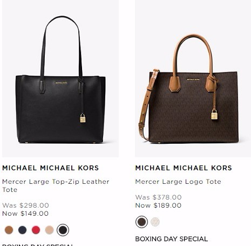Viewport: 251px width, 246px height.
Task: Click Michael Michael Kors brand above Logo Tote
Action: (184, 168)
